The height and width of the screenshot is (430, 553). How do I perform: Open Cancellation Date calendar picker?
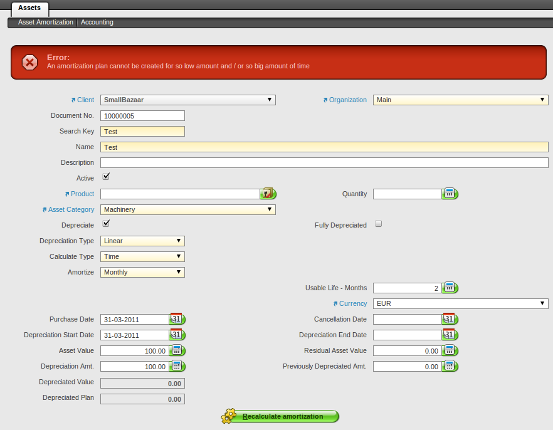tap(450, 319)
